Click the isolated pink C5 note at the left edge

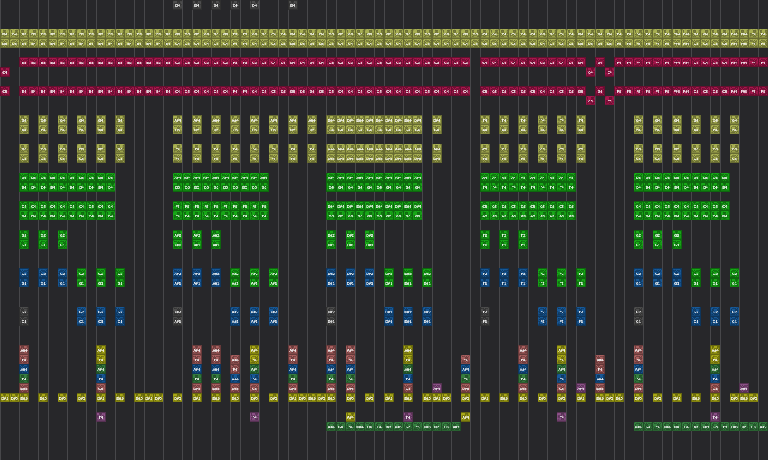click(5, 91)
